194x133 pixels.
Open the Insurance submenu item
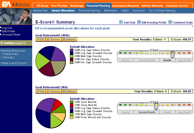click(x=138, y=10)
